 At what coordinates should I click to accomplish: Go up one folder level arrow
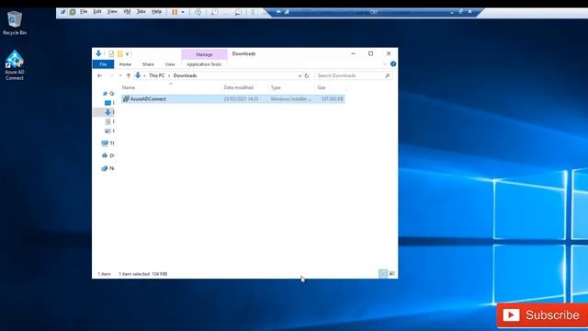129,75
